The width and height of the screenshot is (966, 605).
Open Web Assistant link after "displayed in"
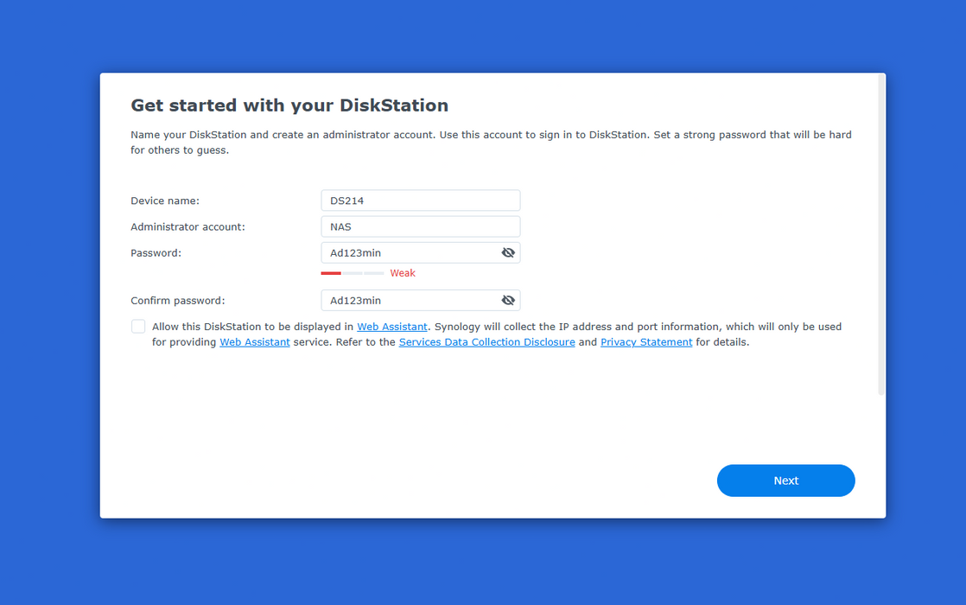[x=392, y=327]
